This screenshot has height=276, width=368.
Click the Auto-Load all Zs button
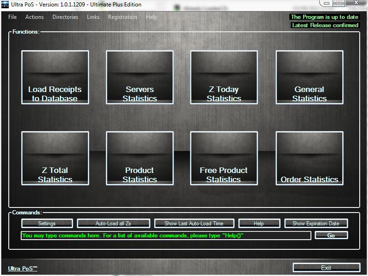coord(113,224)
